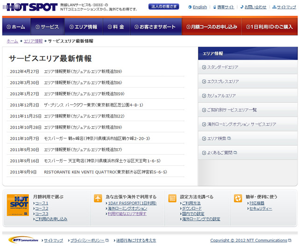Click ご利用のお申し込み link
299x247 pixels.
point(51,219)
